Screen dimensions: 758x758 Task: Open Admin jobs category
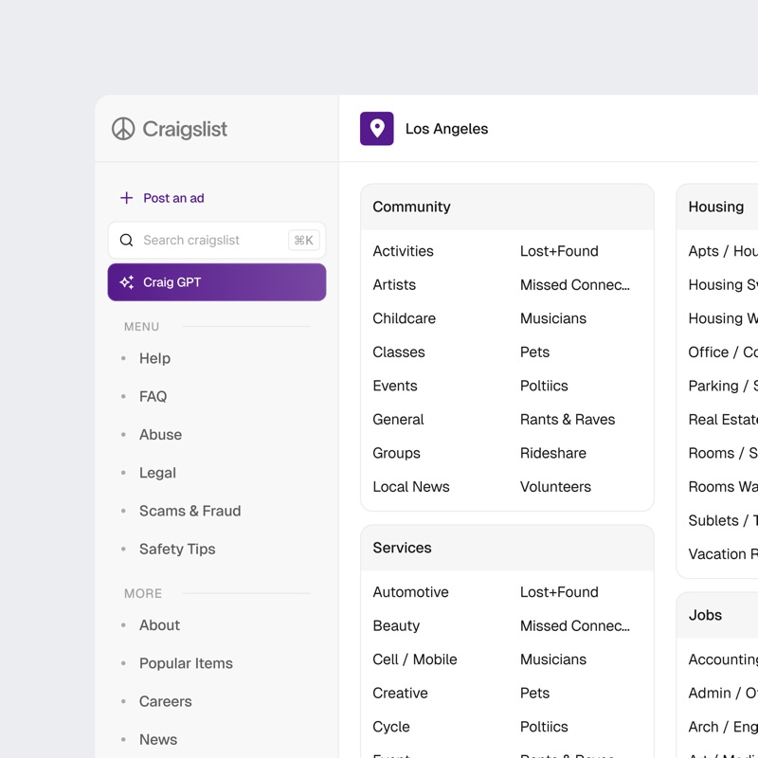click(723, 694)
